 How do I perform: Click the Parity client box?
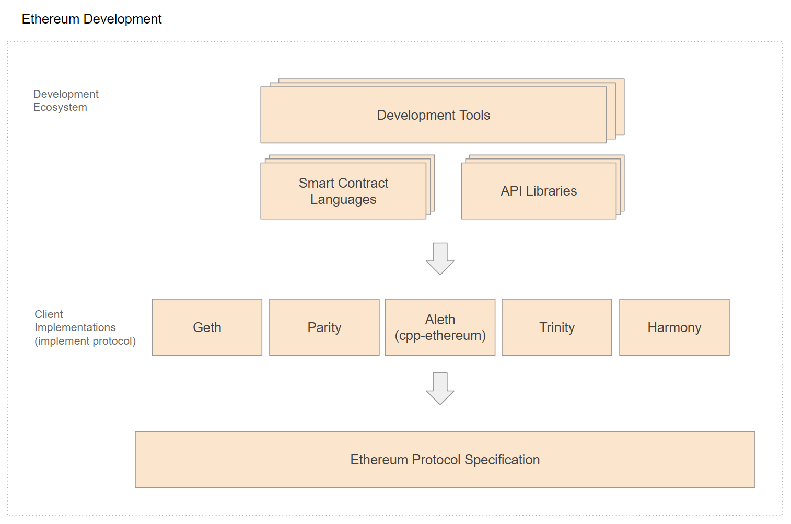point(324,327)
